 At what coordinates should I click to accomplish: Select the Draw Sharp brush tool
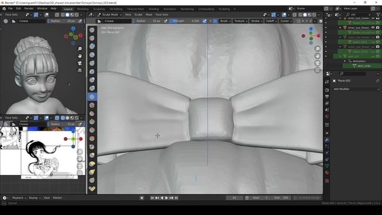[x=92, y=38]
